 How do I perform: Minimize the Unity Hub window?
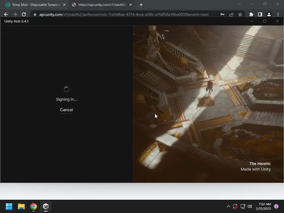[252, 21]
